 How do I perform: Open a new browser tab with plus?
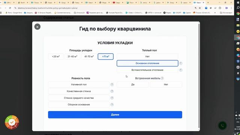click(208, 3)
